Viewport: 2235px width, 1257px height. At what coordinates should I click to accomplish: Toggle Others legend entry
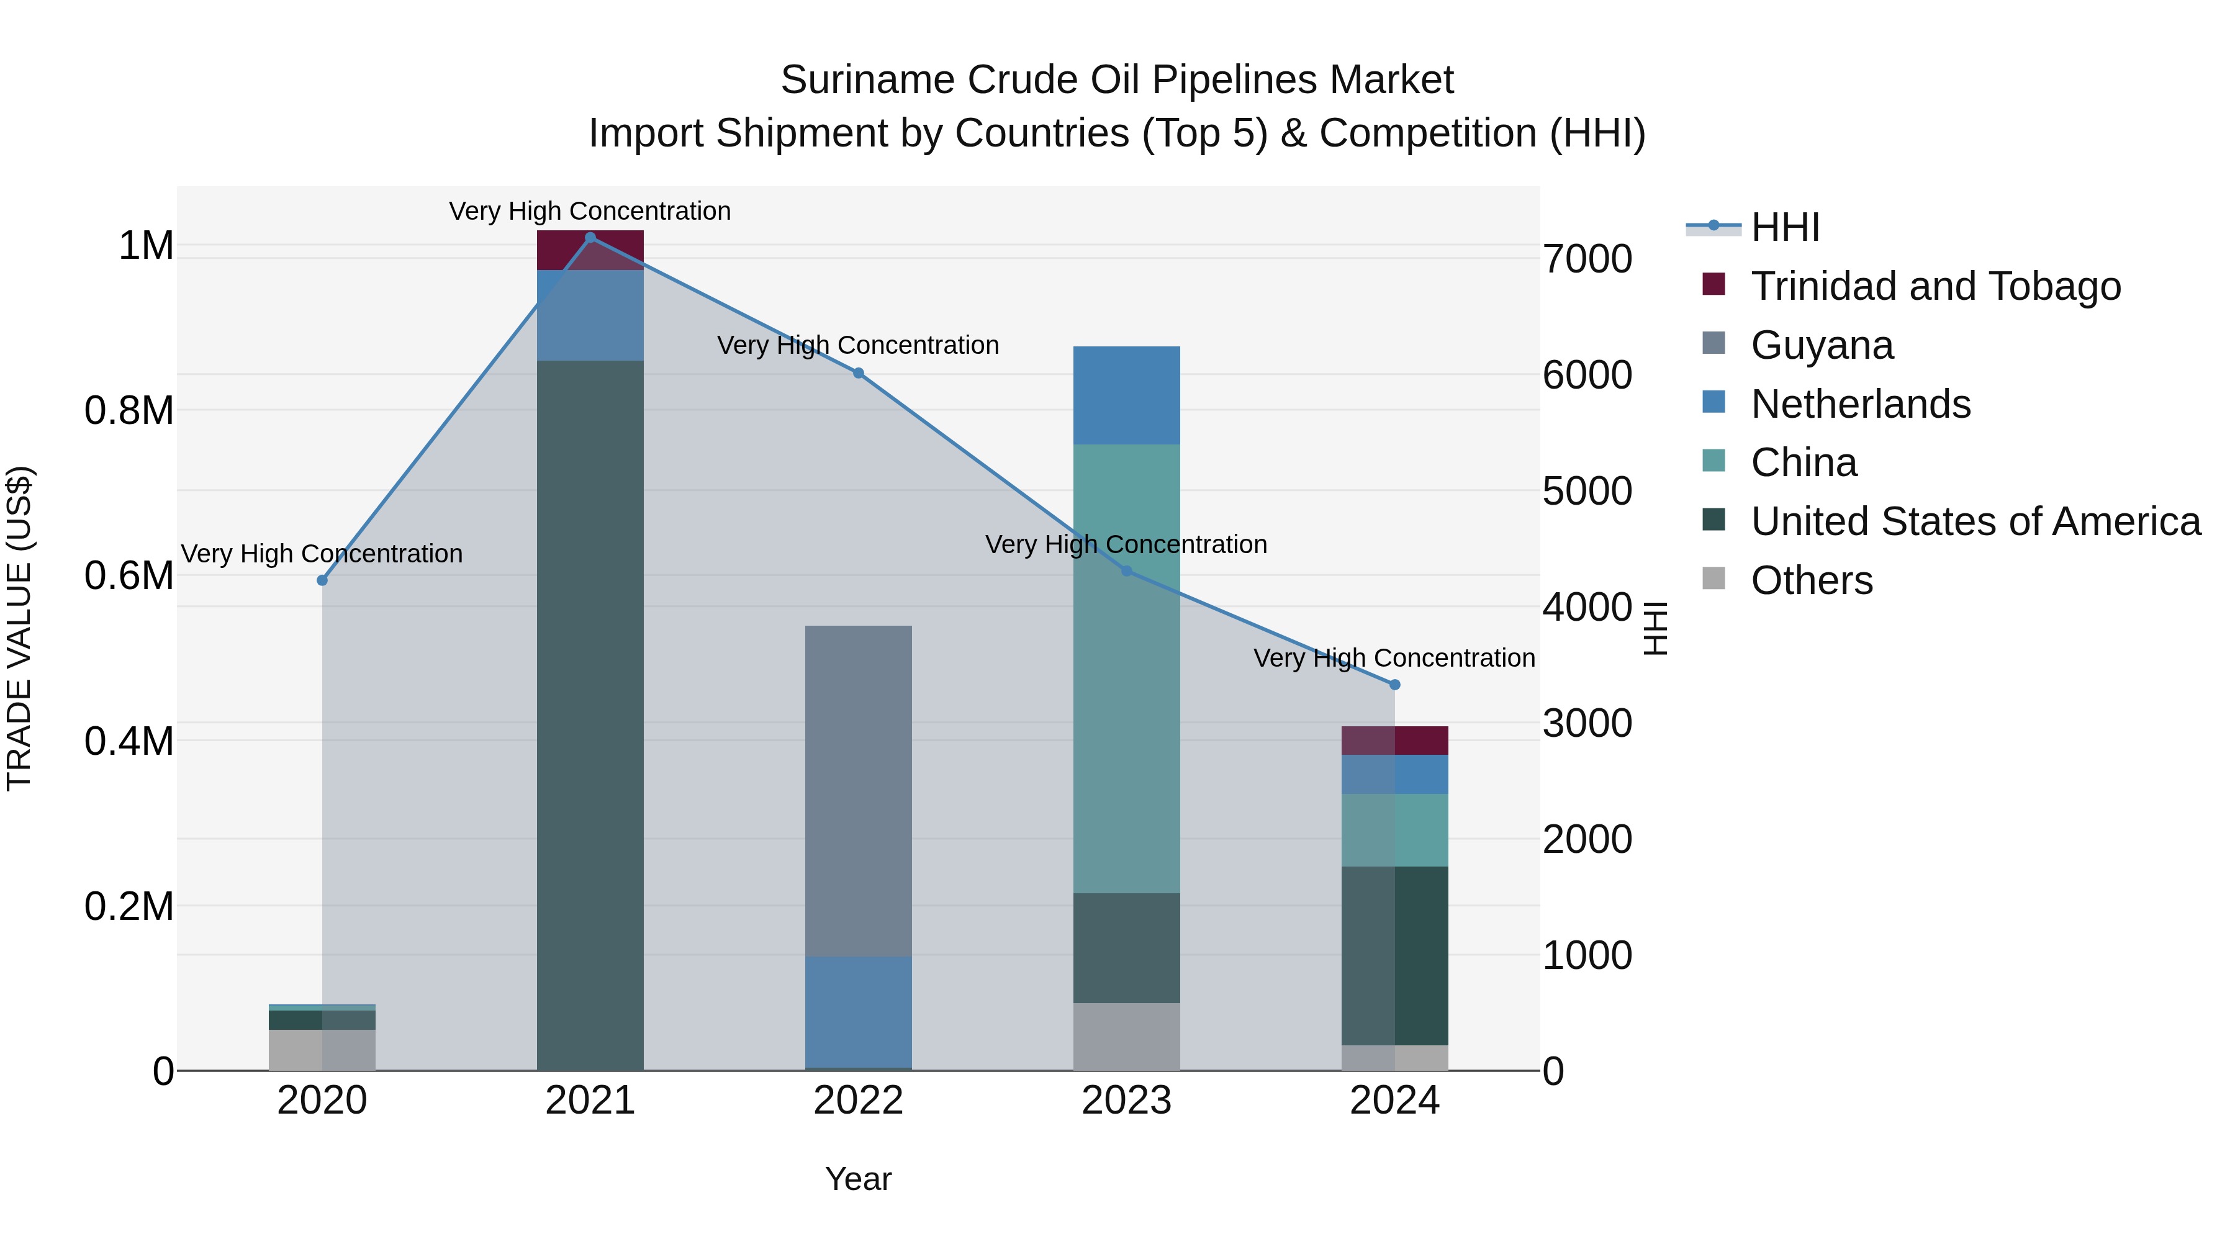click(1787, 580)
